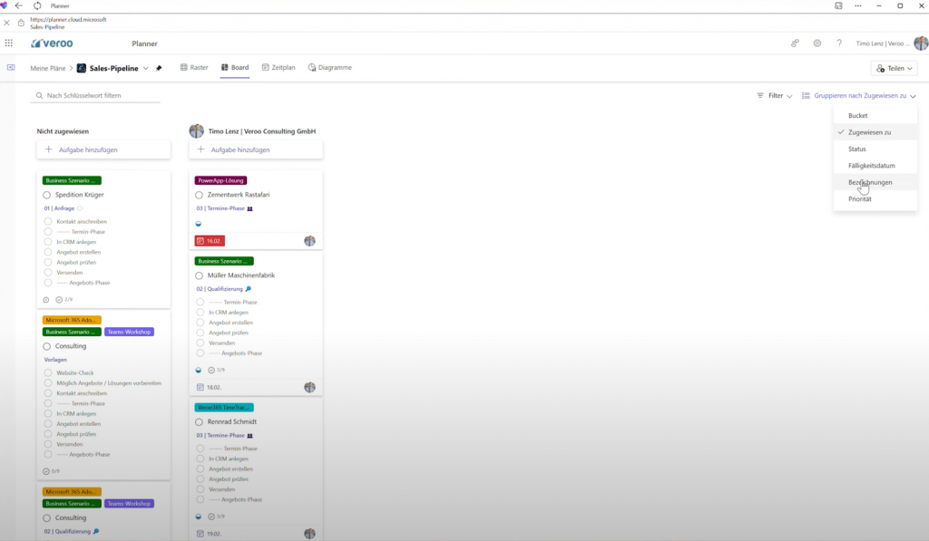Click assignee avatar on Müller Maschinenfabrik card
The height and width of the screenshot is (541, 929).
[x=310, y=387]
